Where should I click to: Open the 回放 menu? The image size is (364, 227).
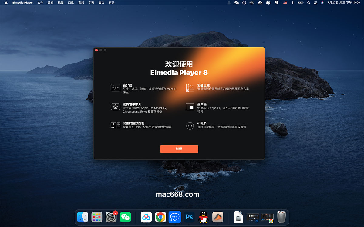71,2
